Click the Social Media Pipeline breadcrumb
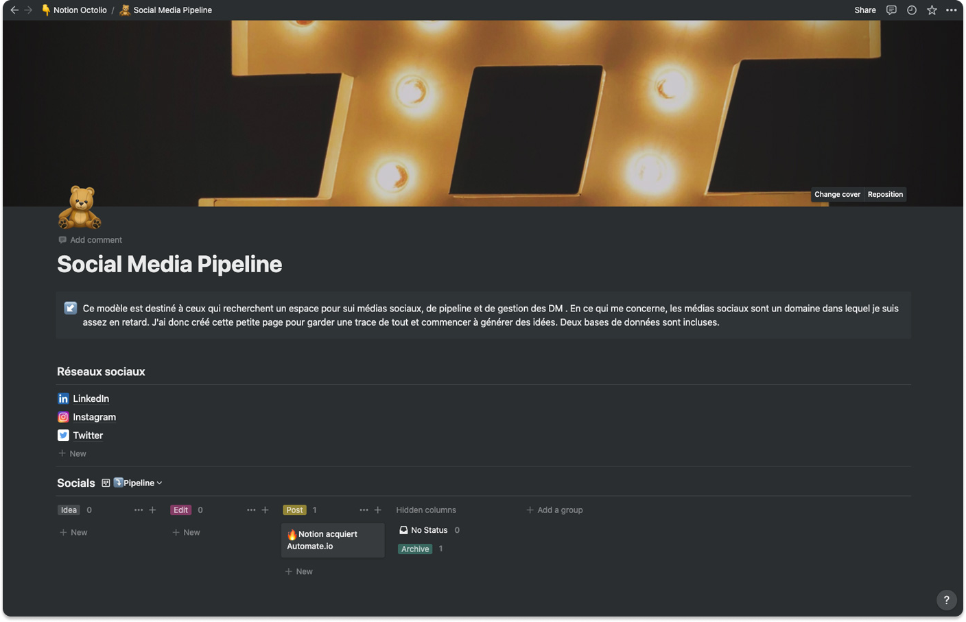 (166, 10)
